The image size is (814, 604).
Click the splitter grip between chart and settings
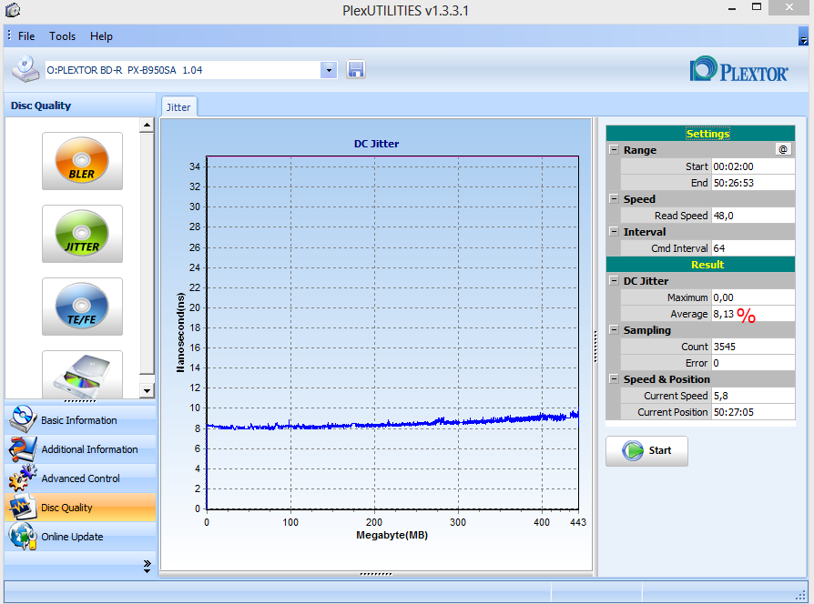tap(595, 347)
